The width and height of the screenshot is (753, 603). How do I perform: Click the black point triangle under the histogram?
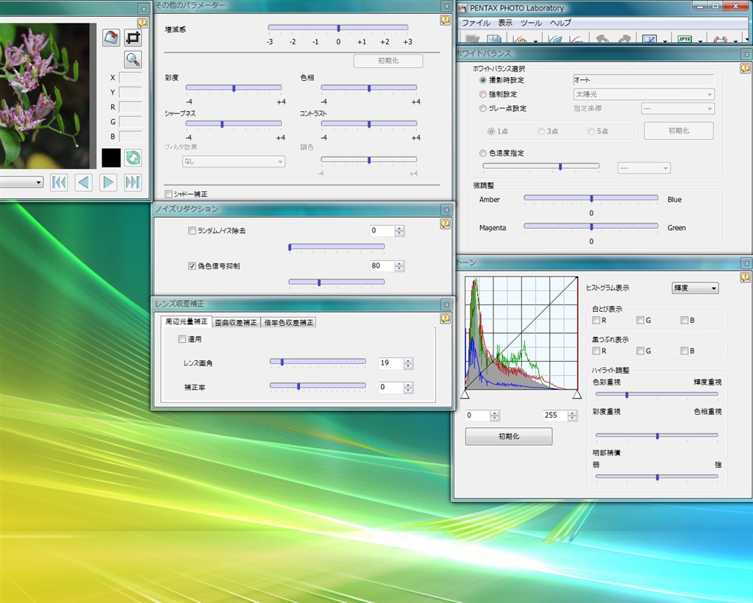(465, 395)
